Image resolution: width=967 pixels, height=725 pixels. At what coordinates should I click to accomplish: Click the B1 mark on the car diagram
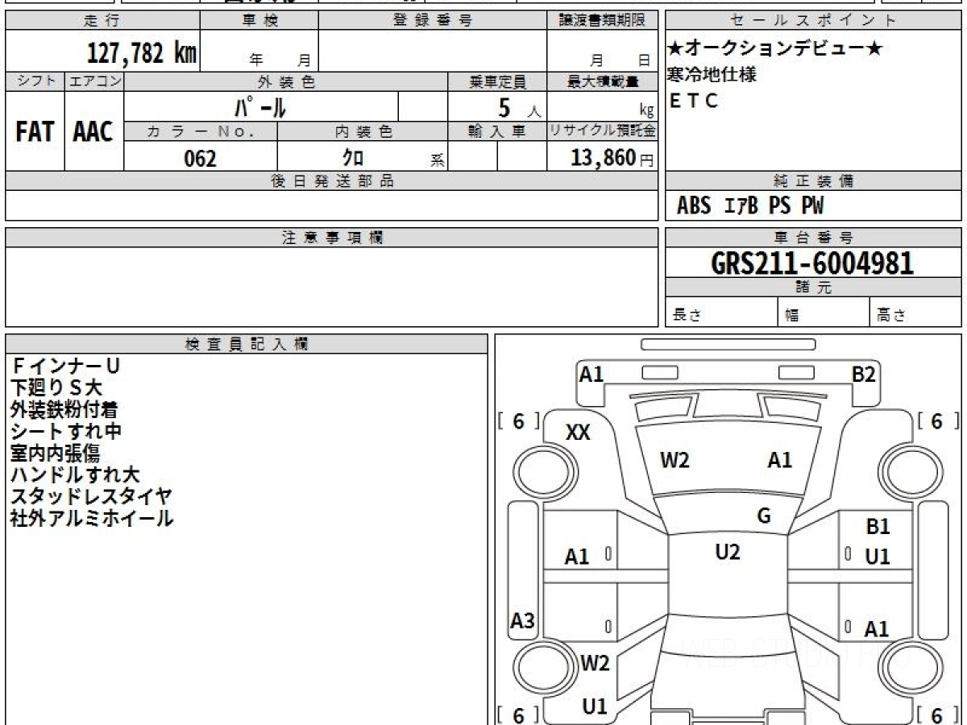(x=878, y=527)
